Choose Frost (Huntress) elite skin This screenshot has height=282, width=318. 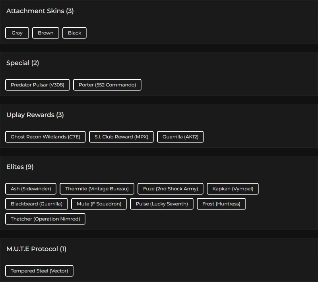tap(221, 204)
